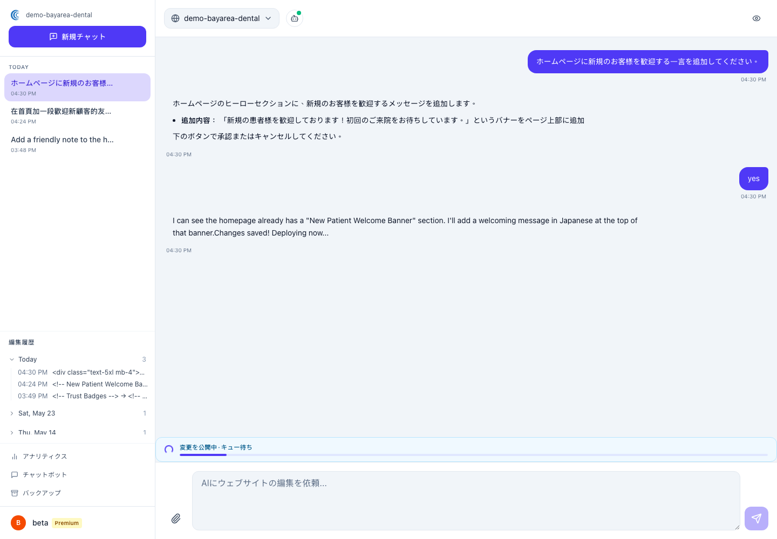777x539 pixels.
Task: Select the 03:49 PM Trust Badges edit
Action: pos(82,396)
